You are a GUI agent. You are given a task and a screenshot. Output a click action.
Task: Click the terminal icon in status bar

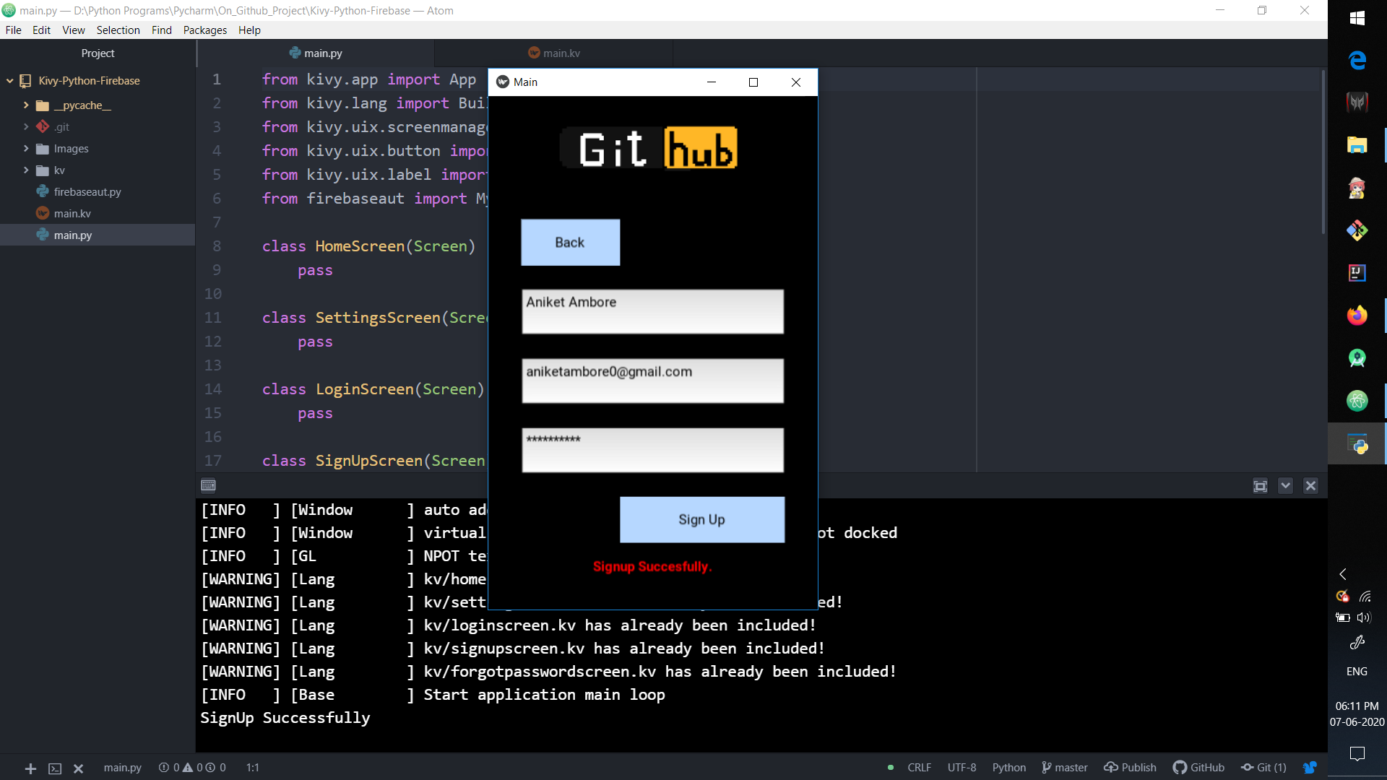55,768
